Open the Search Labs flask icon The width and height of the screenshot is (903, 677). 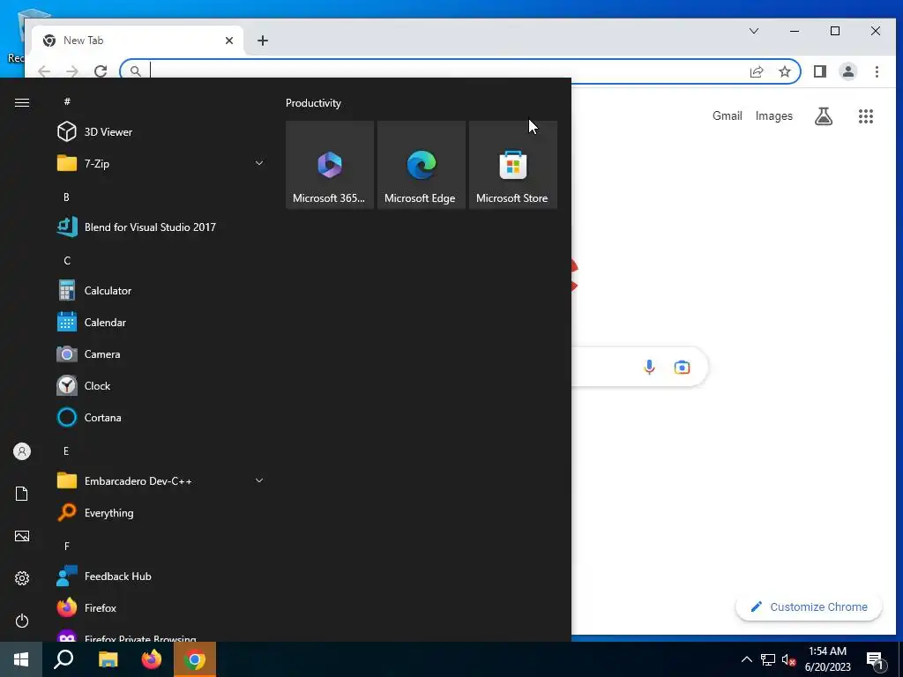pyautogui.click(x=824, y=116)
